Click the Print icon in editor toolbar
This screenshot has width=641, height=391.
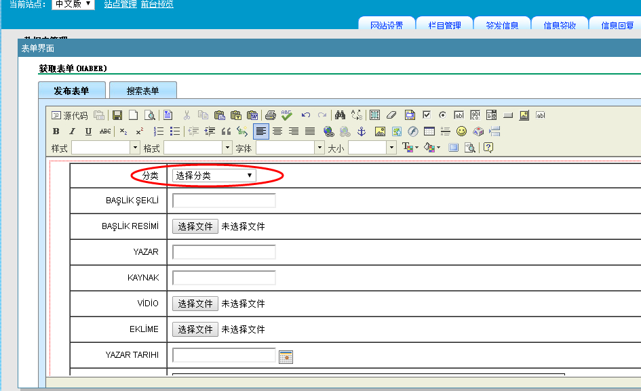pyautogui.click(x=271, y=115)
